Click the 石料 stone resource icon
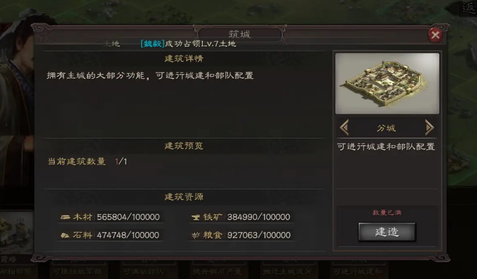Image resolution: width=477 pixels, height=279 pixels. tap(65, 235)
